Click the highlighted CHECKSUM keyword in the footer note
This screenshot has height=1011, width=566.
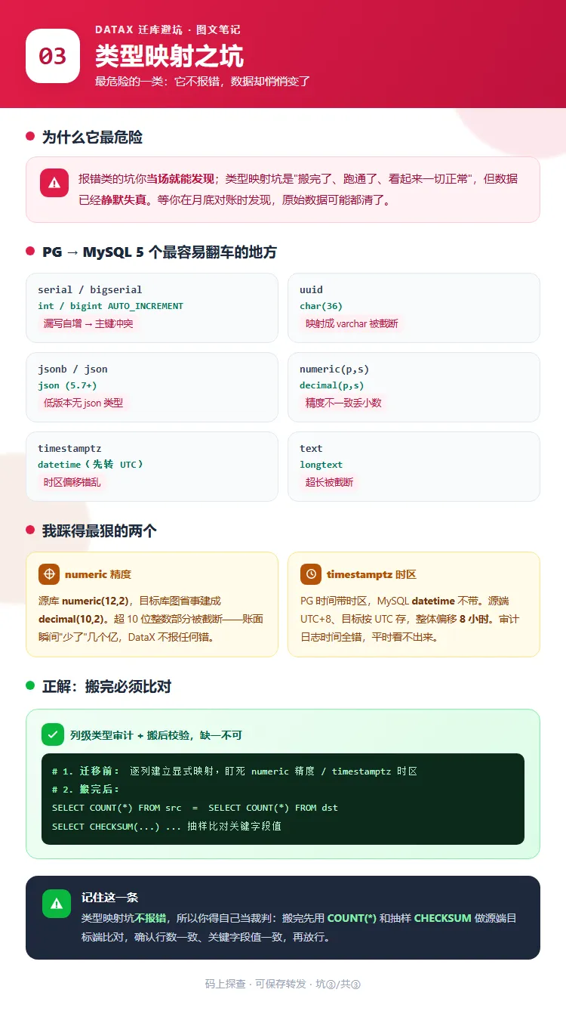pyautogui.click(x=442, y=918)
